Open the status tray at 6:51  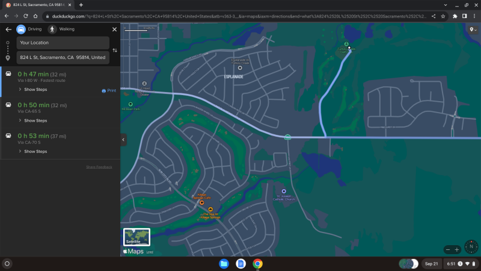pyautogui.click(x=461, y=264)
